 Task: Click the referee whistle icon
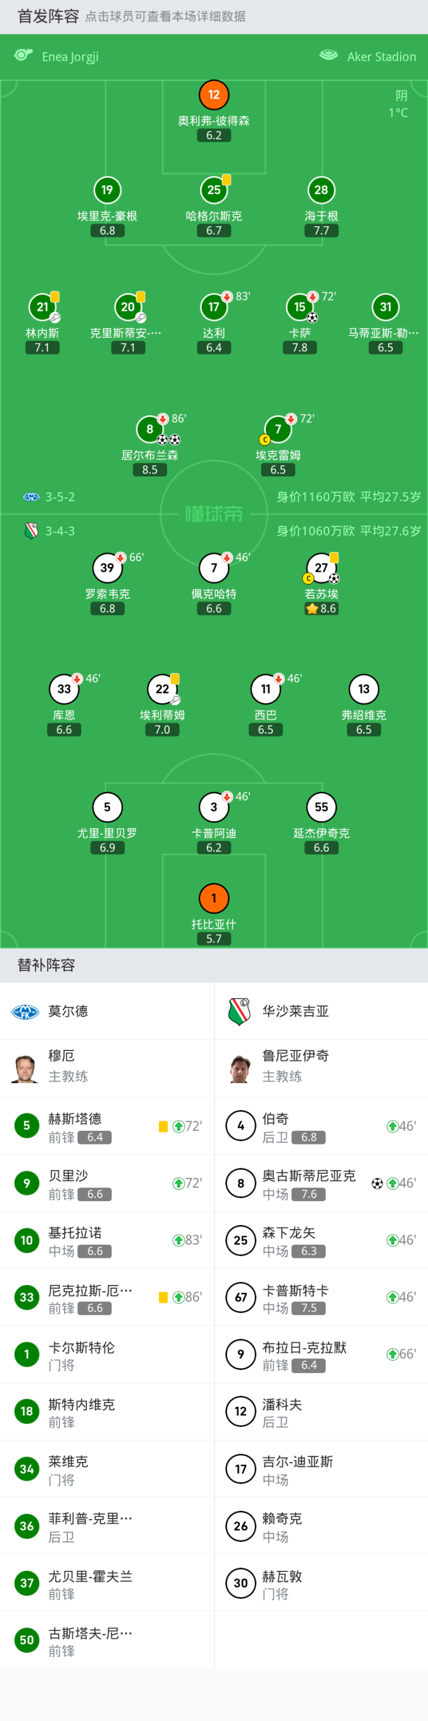tap(23, 55)
